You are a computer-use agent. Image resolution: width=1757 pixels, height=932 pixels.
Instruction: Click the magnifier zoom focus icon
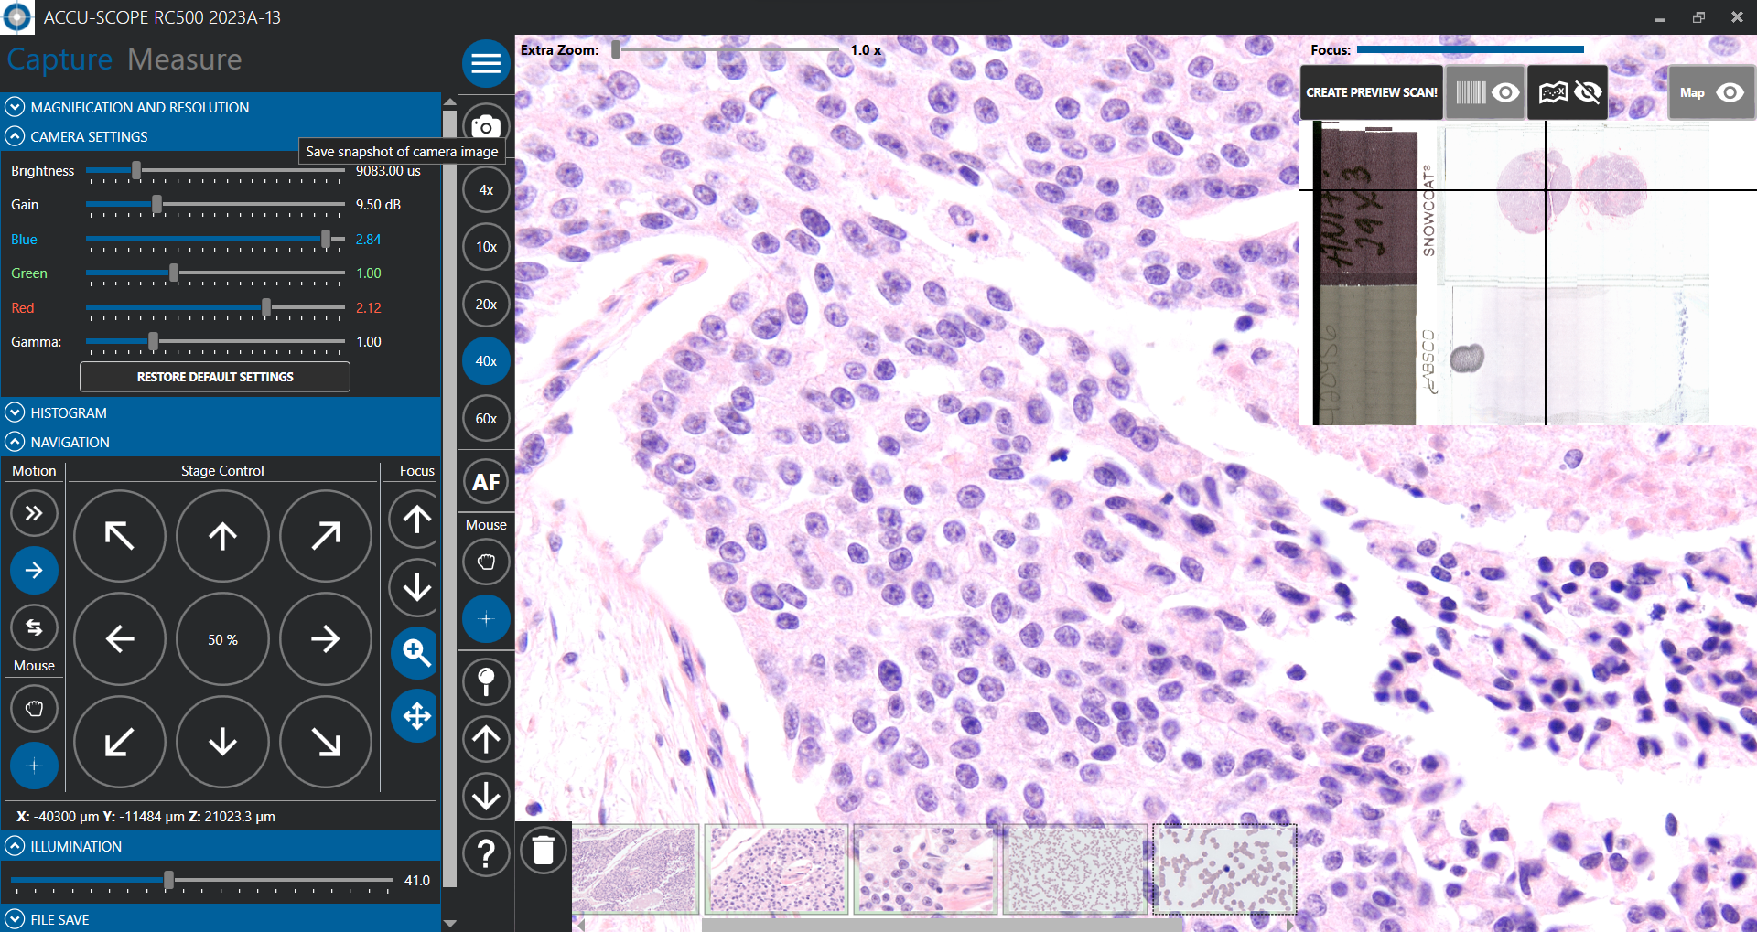(x=415, y=652)
